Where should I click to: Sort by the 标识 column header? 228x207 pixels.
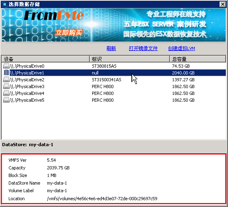pos(129,59)
